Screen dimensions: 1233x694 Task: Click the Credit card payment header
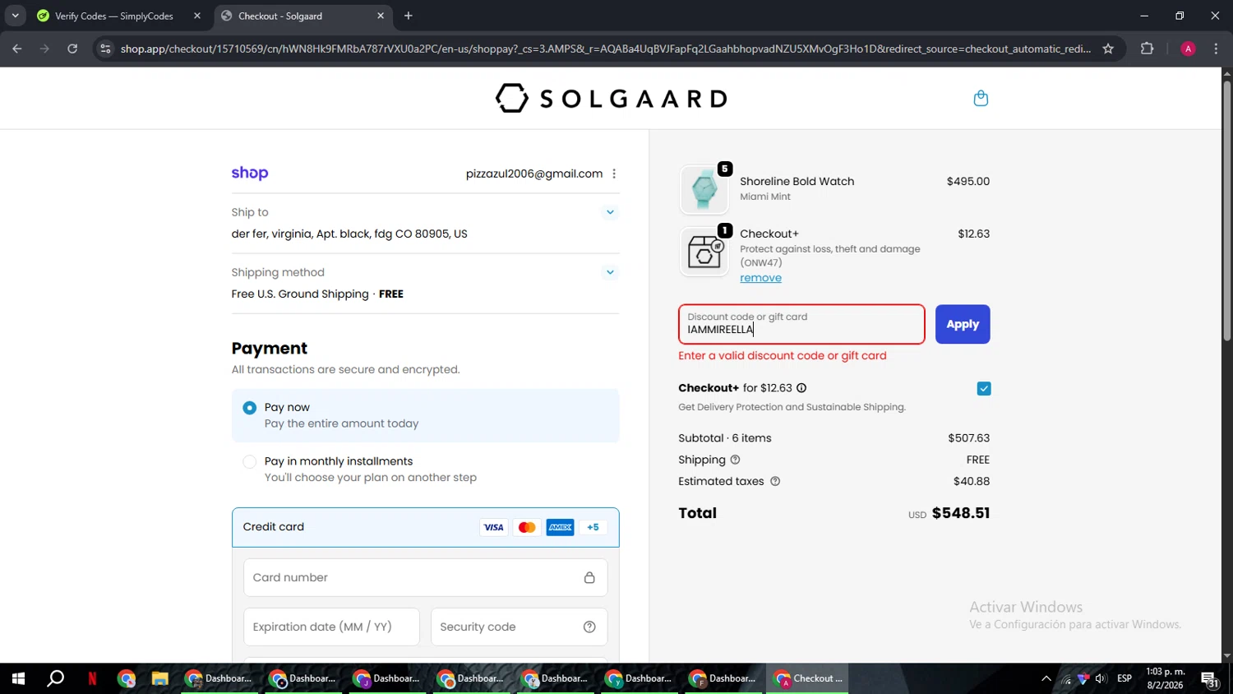point(425,527)
